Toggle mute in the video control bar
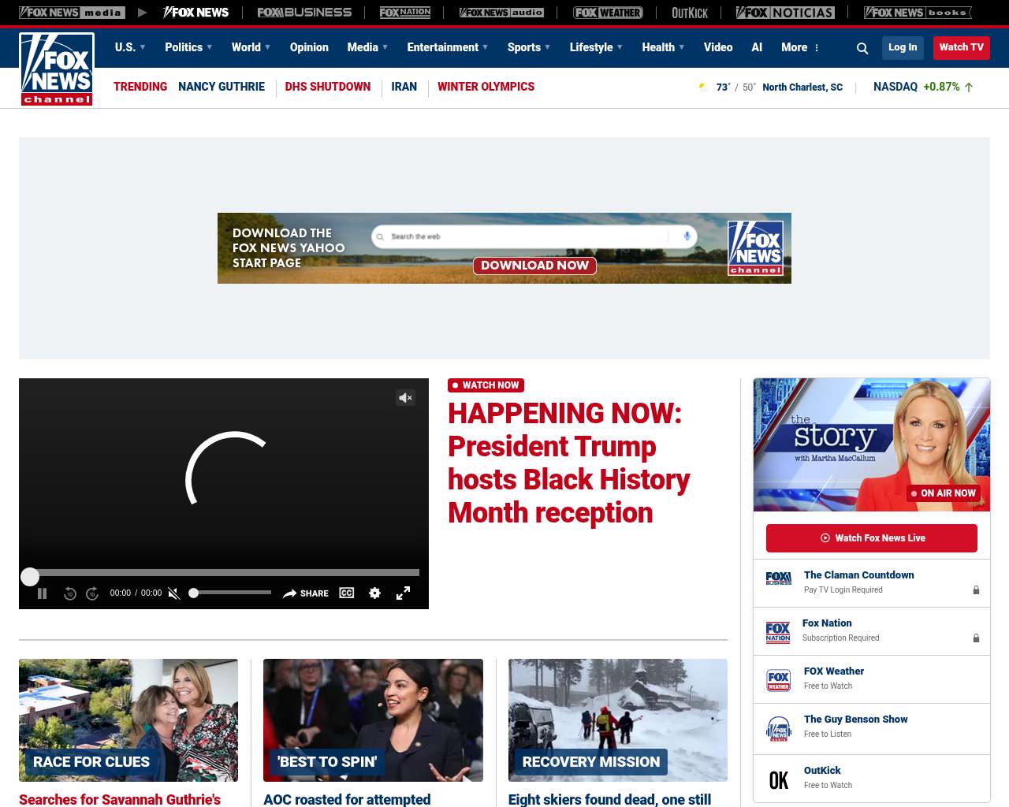The width and height of the screenshot is (1009, 807). pyautogui.click(x=174, y=593)
